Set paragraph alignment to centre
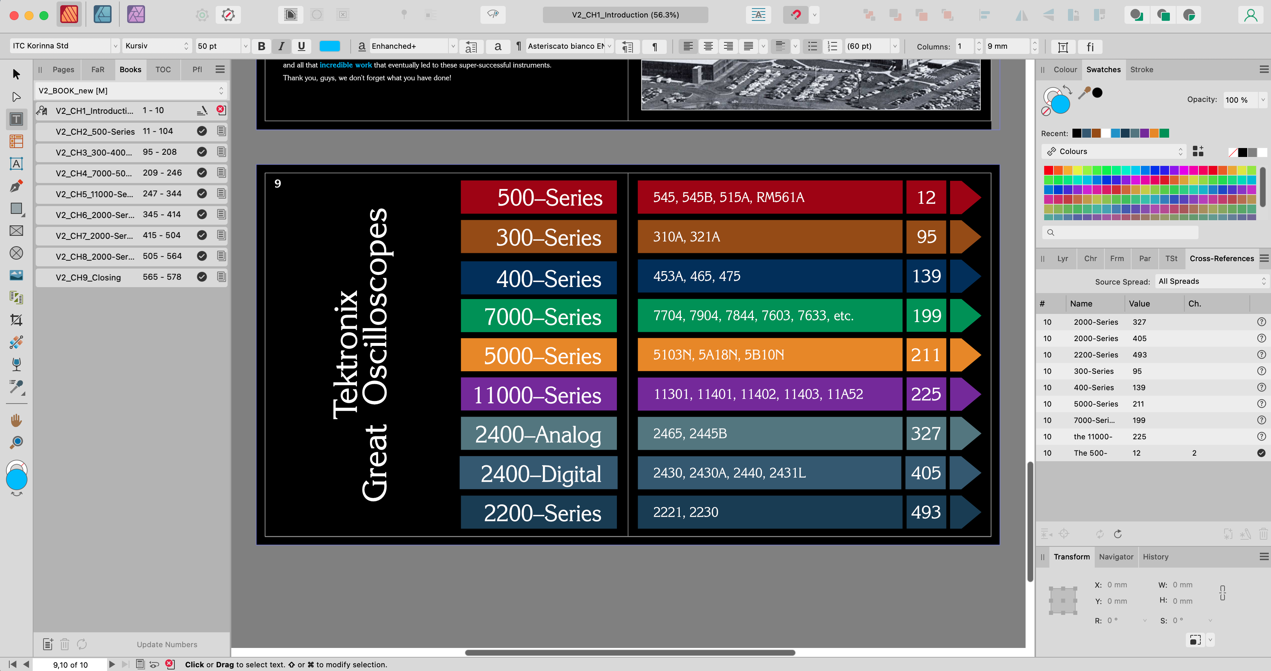Screen dimensions: 1271x671 pos(708,46)
